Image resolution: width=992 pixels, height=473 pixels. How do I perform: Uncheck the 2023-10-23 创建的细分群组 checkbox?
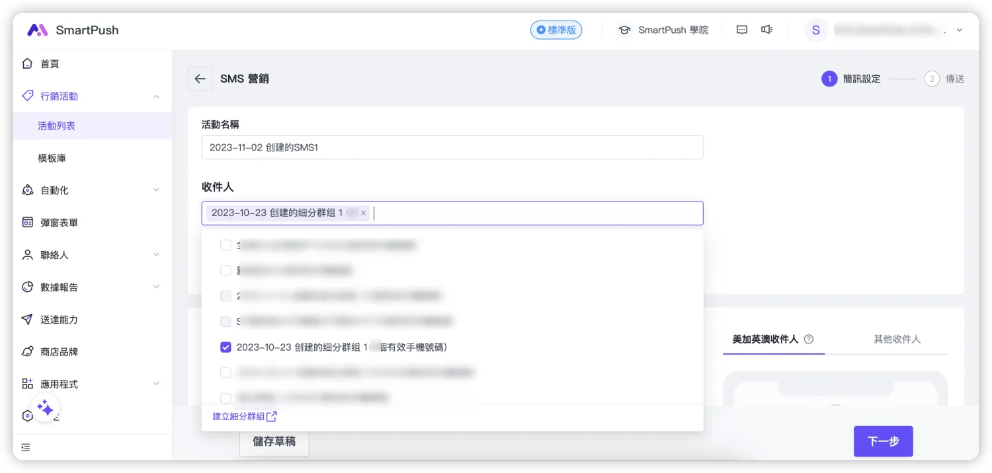pos(226,347)
